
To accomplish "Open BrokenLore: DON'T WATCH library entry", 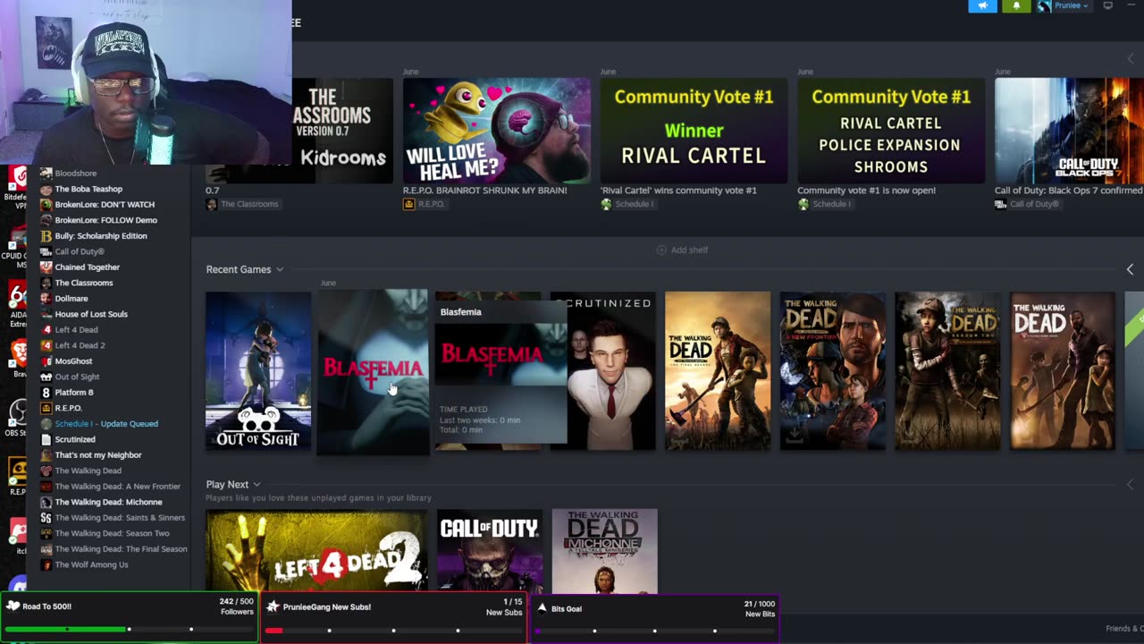I will tap(105, 204).
